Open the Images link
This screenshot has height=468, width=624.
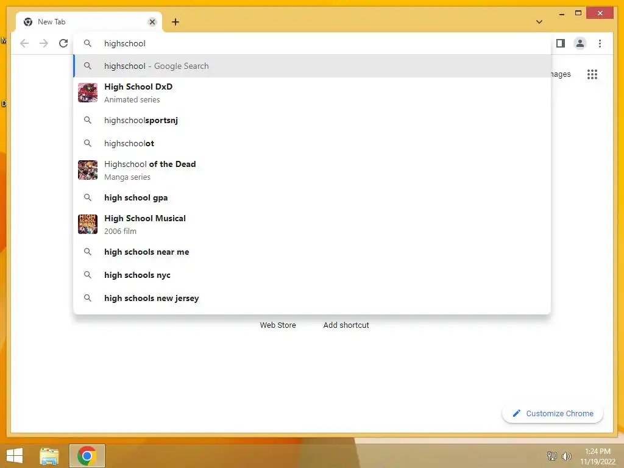(x=561, y=74)
